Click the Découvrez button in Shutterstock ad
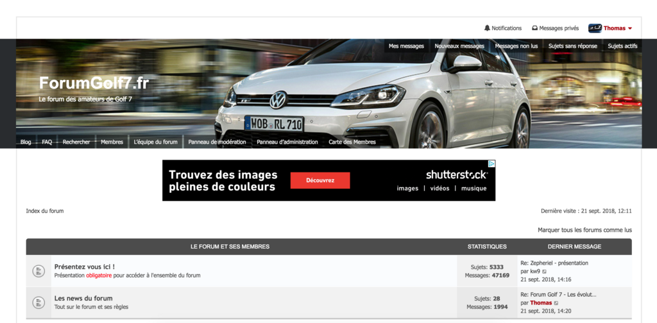Image resolution: width=657 pixels, height=323 pixels. pyautogui.click(x=320, y=180)
